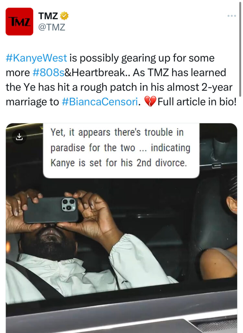
Task: Click the tweet body text paragraph
Action: [x=121, y=80]
